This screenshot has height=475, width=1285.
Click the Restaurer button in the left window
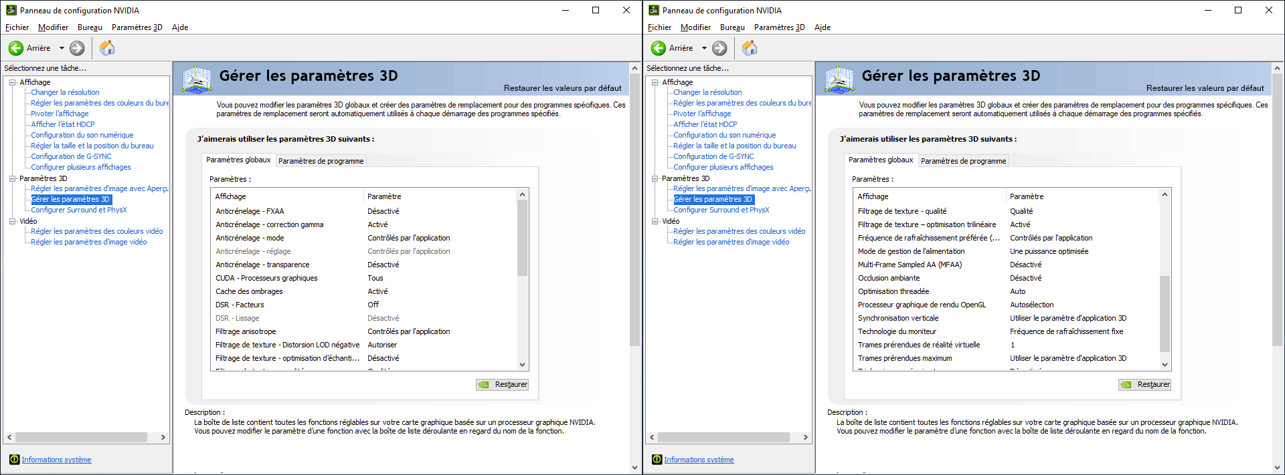[x=503, y=384]
